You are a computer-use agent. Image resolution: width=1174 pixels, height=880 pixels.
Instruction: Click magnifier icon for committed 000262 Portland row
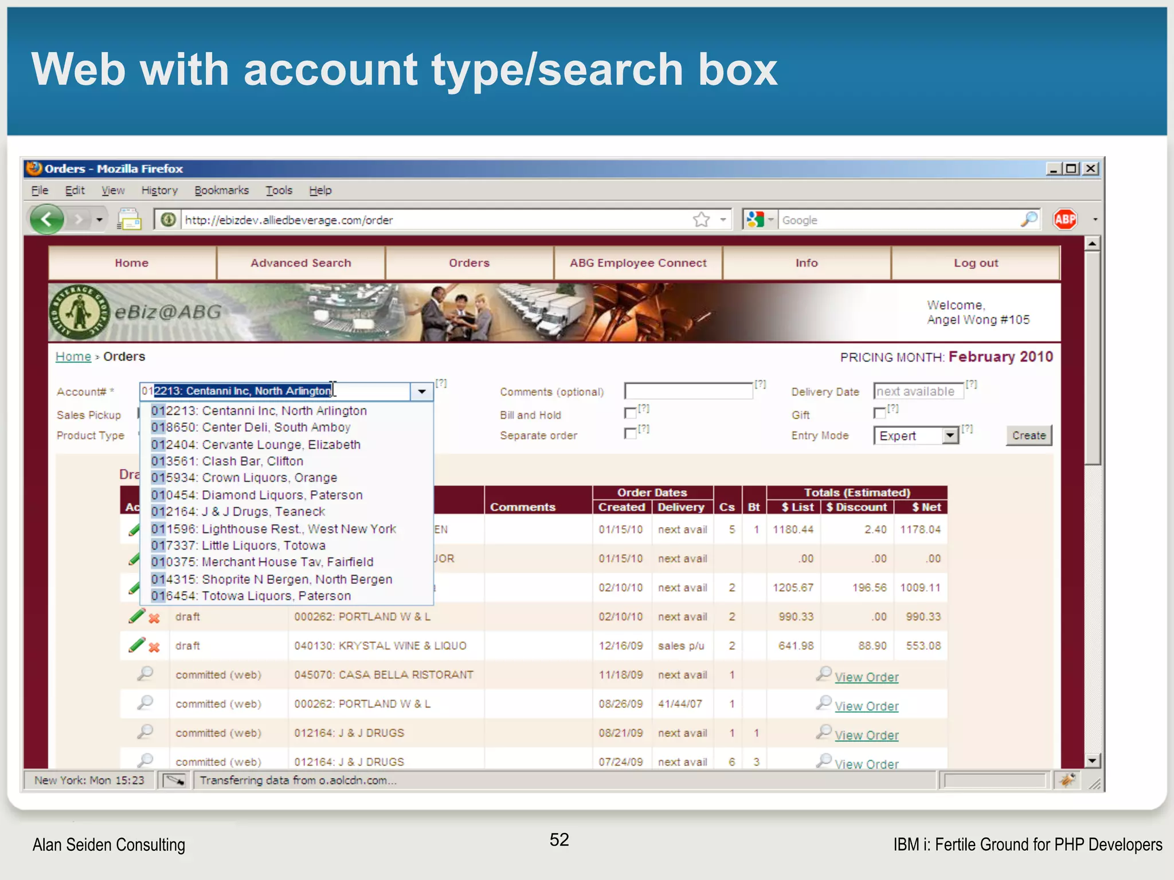145,702
